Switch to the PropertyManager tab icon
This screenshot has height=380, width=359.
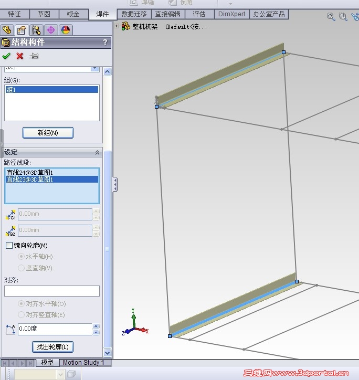click(x=22, y=30)
